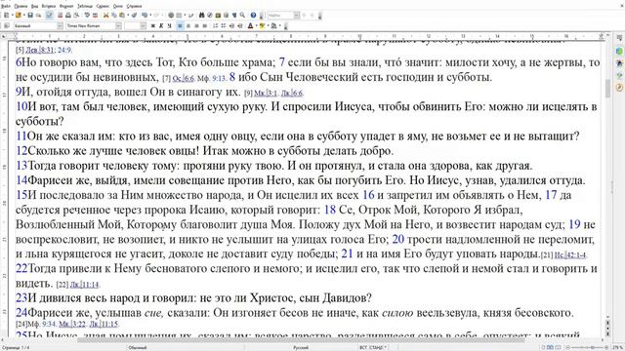Screen dimensions: 625x351
Task: Open the paste special dropdown arrow
Action: 128,16
